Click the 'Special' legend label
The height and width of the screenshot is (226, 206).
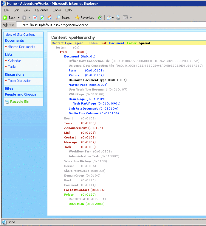145,43
